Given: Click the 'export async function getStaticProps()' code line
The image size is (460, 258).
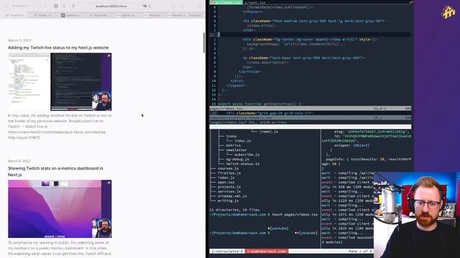Looking at the screenshot, I should (x=260, y=104).
